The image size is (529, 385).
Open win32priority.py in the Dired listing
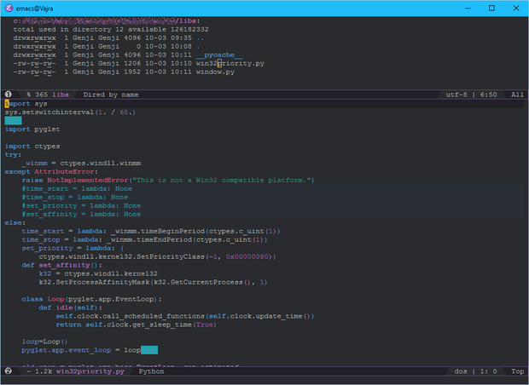(x=230, y=63)
